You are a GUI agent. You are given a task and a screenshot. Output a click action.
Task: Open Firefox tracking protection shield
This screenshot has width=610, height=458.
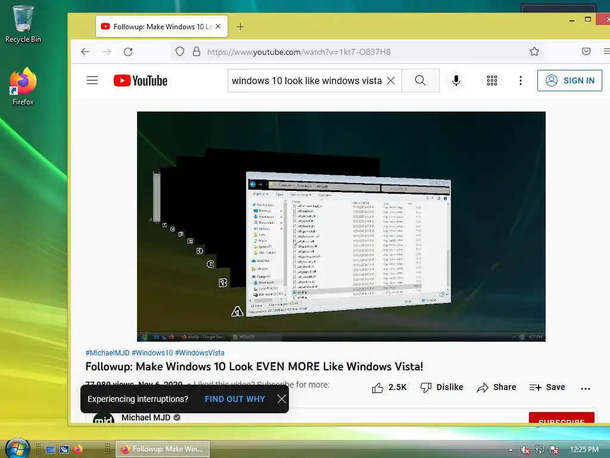point(180,52)
